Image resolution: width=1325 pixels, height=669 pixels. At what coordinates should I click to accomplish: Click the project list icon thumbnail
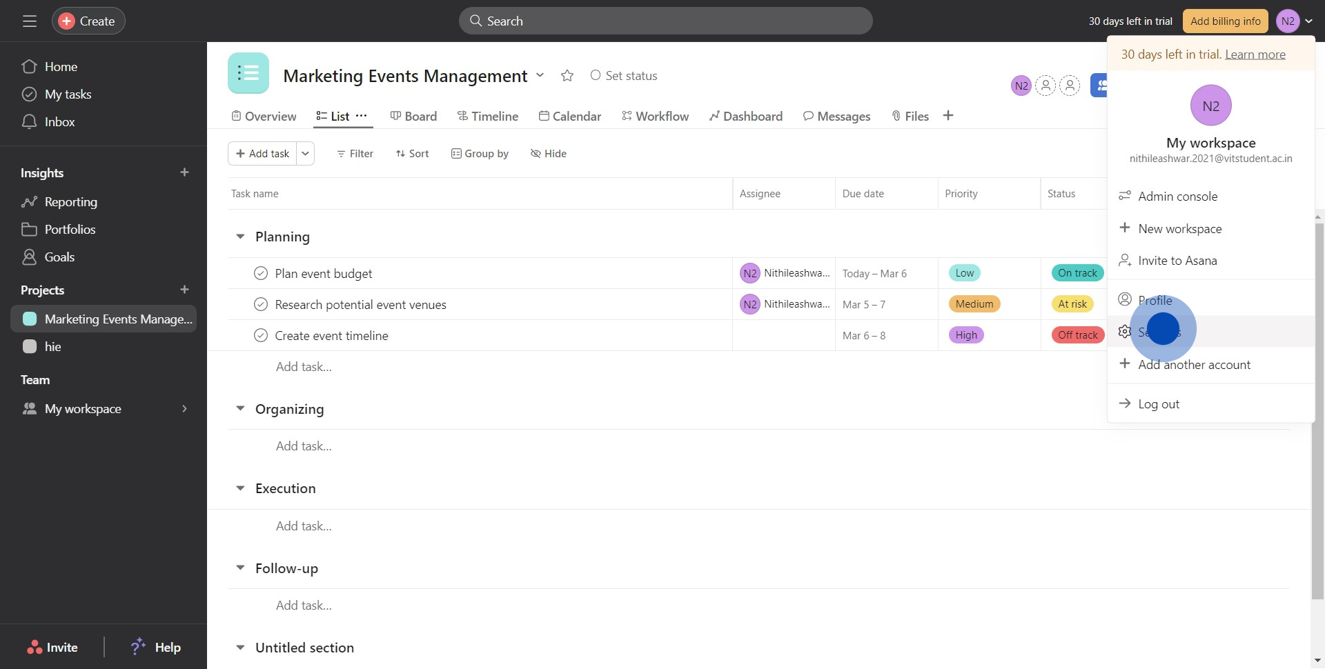(248, 73)
